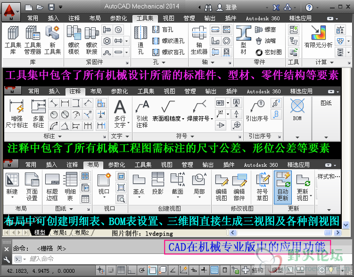This screenshot has height=277, width=354.
Task: Launch the 轴生成器 shaft generator
Action: (x=199, y=40)
